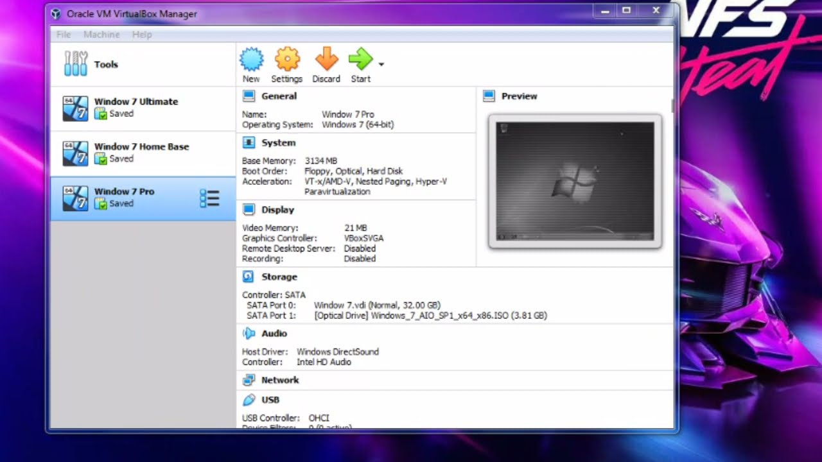
Task: Open Settings with the gear icon
Action: 287,59
